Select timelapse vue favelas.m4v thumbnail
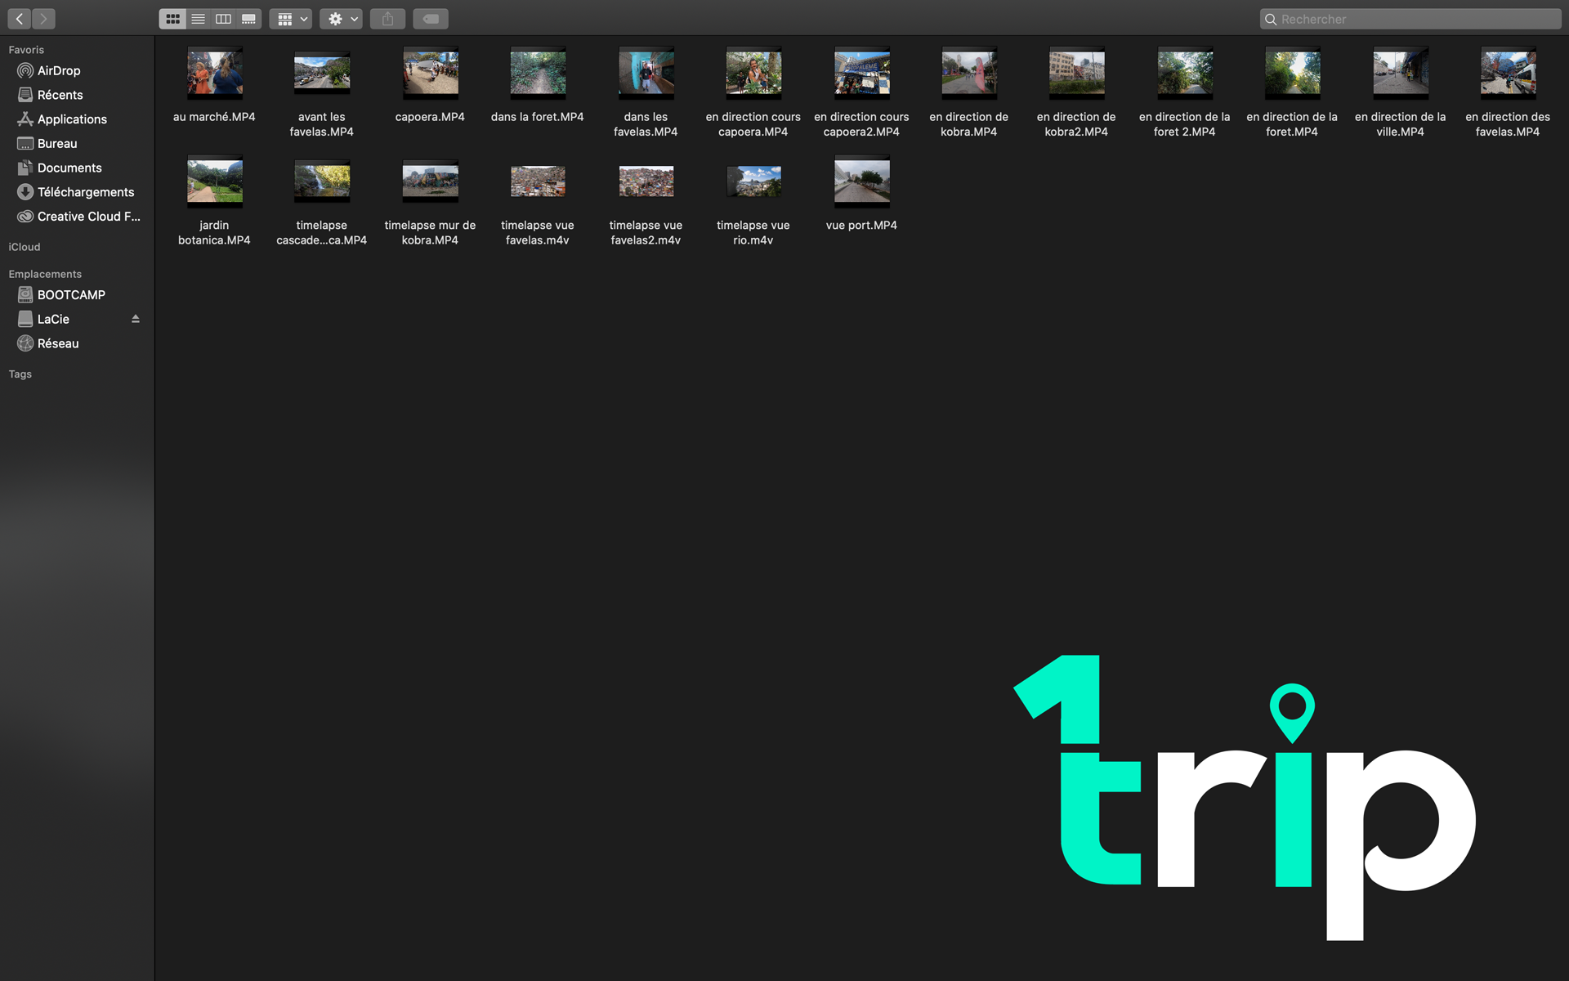The width and height of the screenshot is (1569, 981). pos(538,181)
